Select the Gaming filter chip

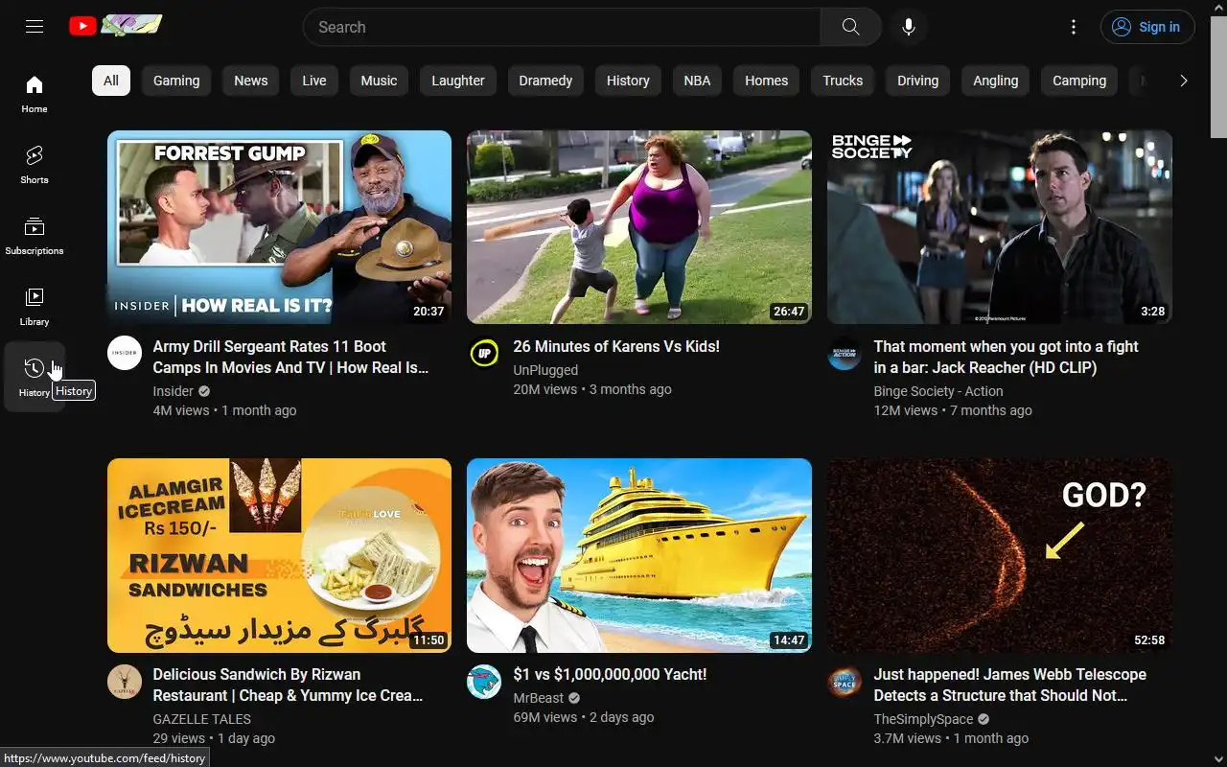pos(176,81)
